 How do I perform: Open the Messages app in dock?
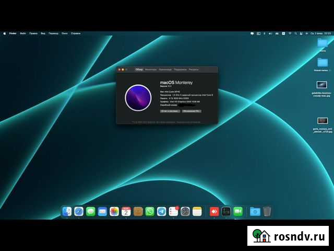pyautogui.click(x=91, y=211)
